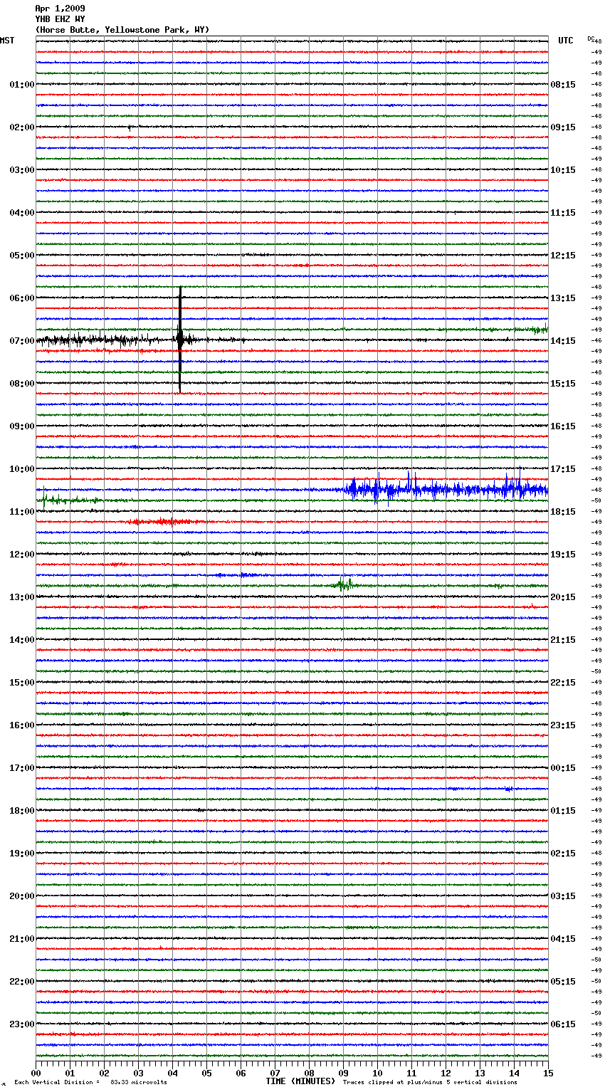Click the 22:00 MST time label
Image resolution: width=605 pixels, height=1092 pixels.
click(x=22, y=982)
